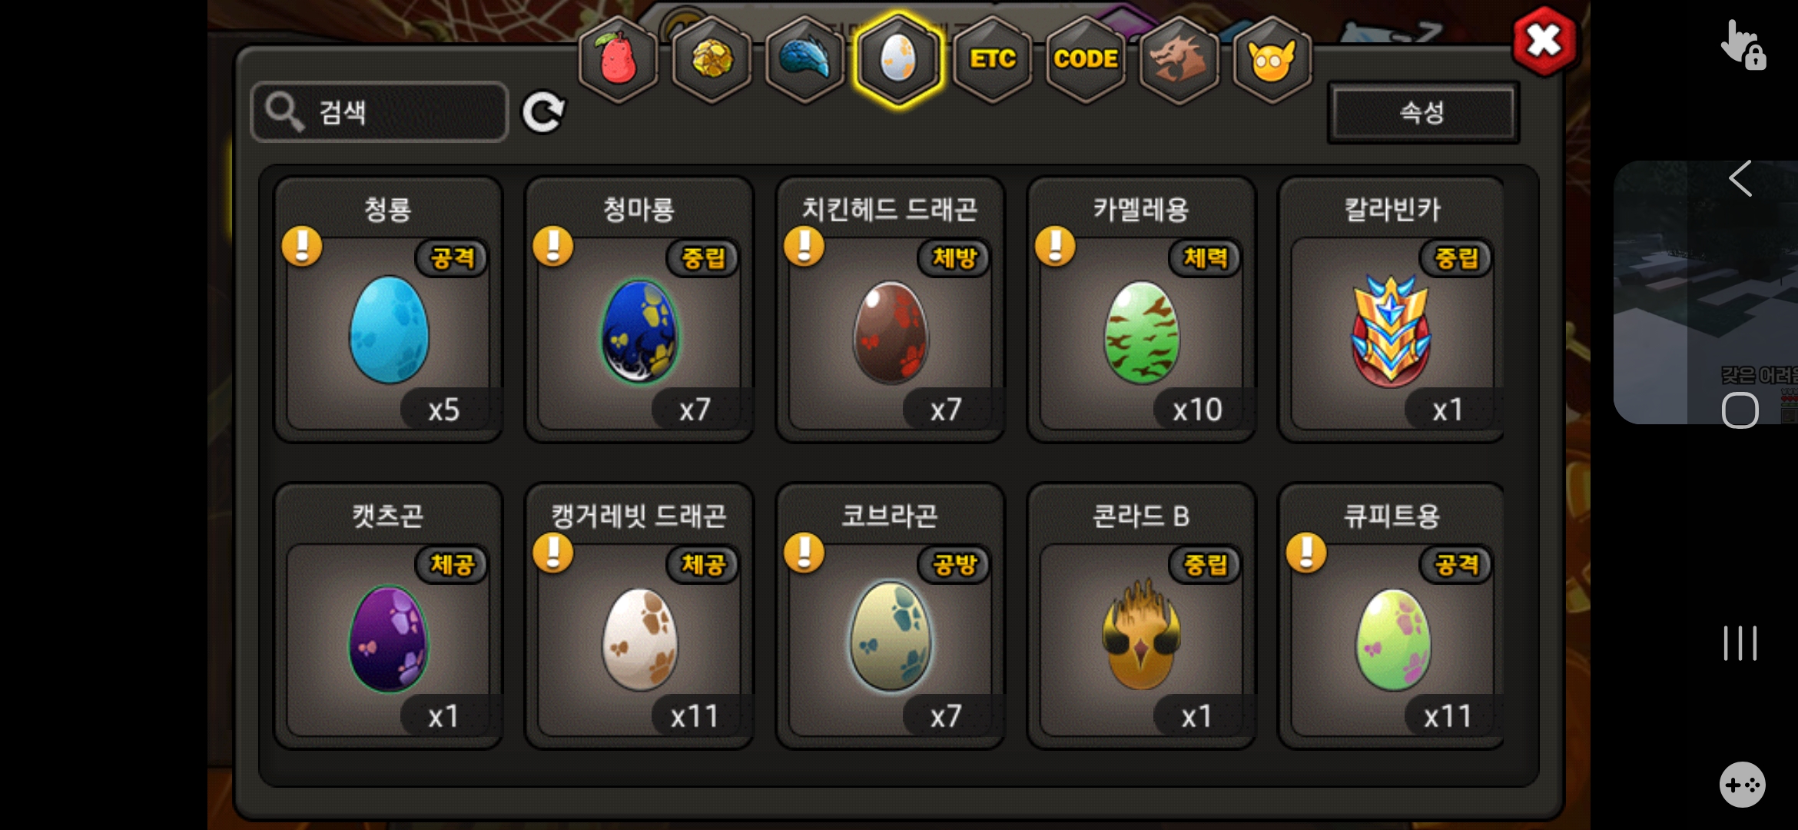The width and height of the screenshot is (1798, 830).
Task: Choose the 칼라빈카 armored egg item
Action: pos(1392,310)
